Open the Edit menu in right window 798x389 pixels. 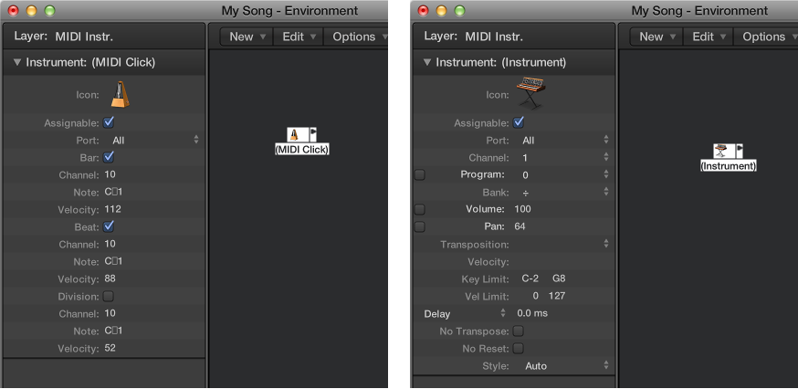point(708,37)
